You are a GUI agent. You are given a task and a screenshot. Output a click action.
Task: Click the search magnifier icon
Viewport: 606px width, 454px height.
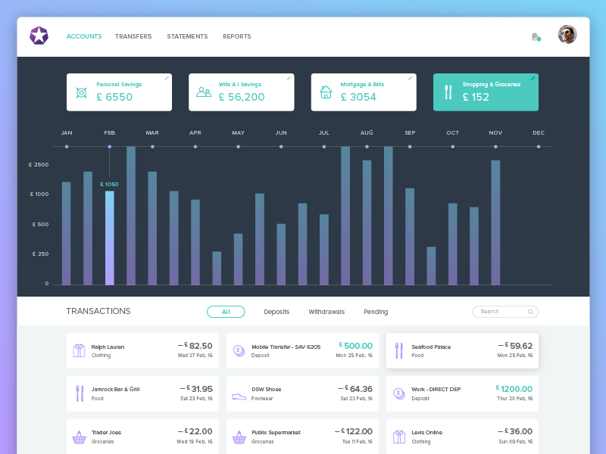click(530, 312)
